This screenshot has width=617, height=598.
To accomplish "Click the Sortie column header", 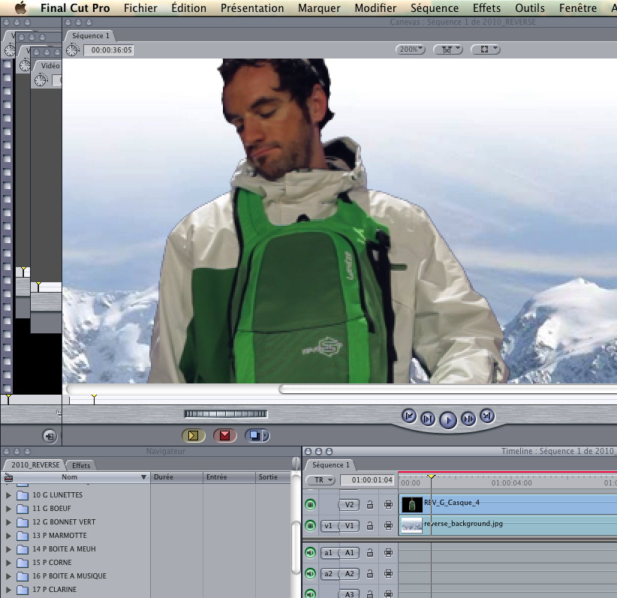I will (x=272, y=477).
